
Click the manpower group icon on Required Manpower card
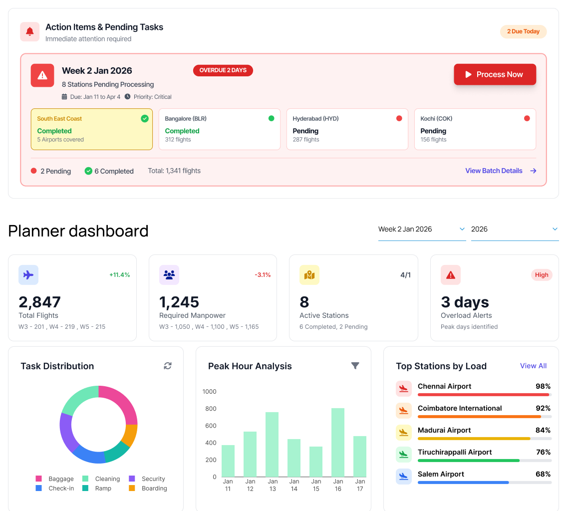click(169, 275)
